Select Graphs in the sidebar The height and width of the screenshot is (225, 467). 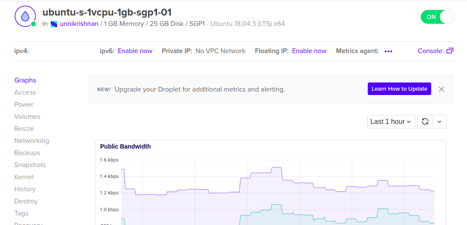click(25, 80)
